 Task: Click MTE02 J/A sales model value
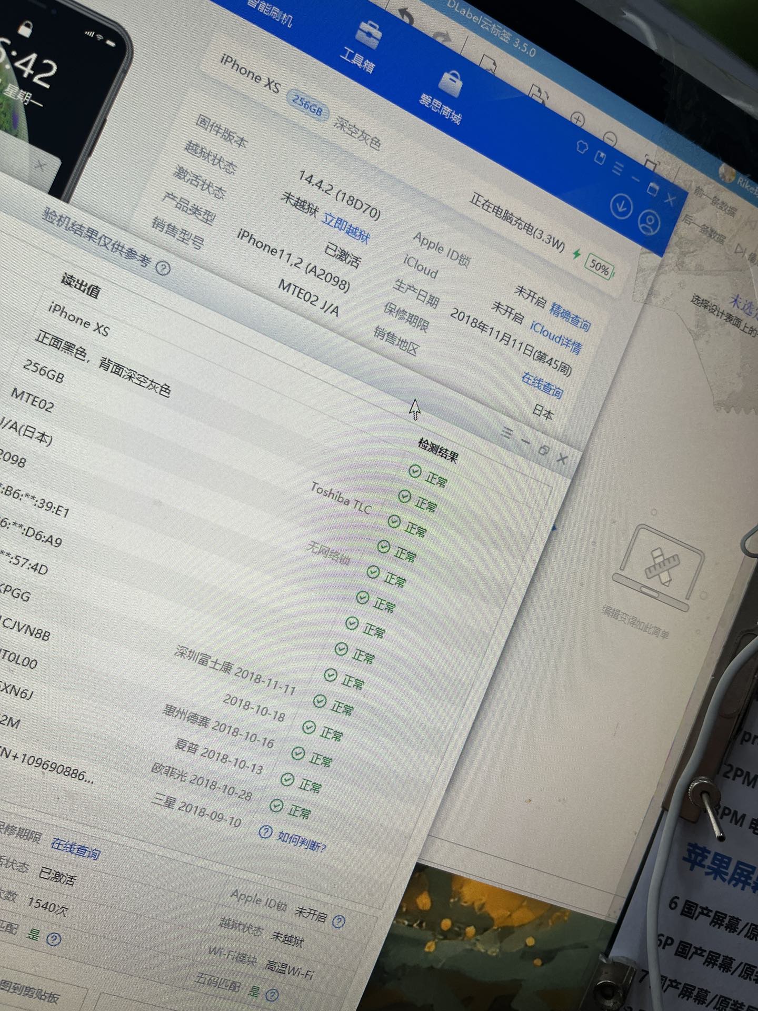(x=308, y=298)
